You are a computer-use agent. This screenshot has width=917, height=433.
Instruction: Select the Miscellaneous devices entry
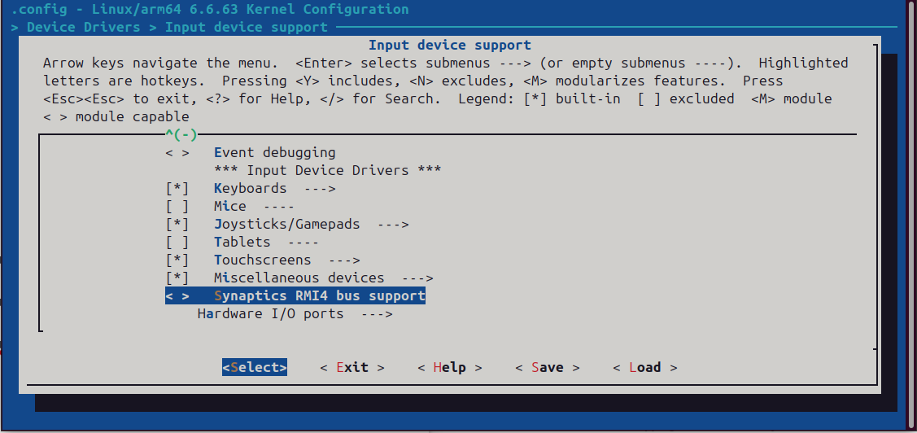click(x=299, y=278)
